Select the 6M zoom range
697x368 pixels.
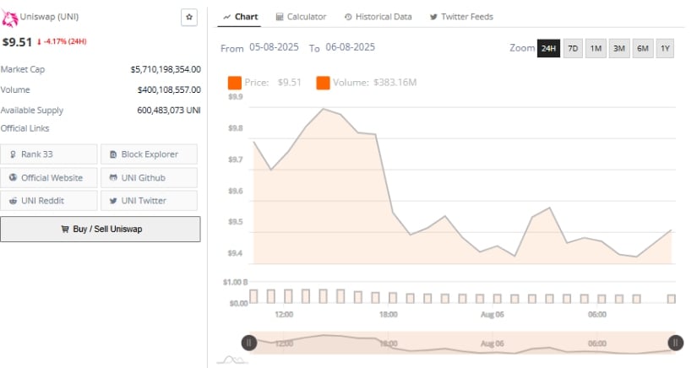pos(643,48)
